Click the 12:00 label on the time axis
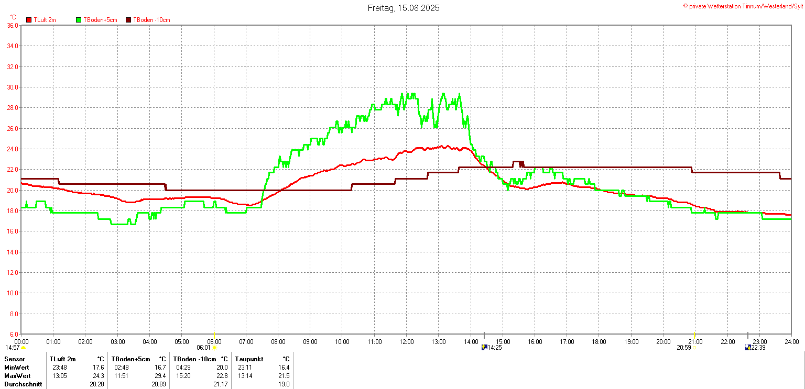 pyautogui.click(x=406, y=342)
